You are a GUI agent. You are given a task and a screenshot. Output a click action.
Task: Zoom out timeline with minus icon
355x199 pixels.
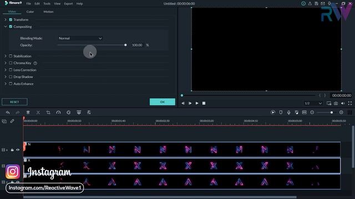tap(312, 112)
